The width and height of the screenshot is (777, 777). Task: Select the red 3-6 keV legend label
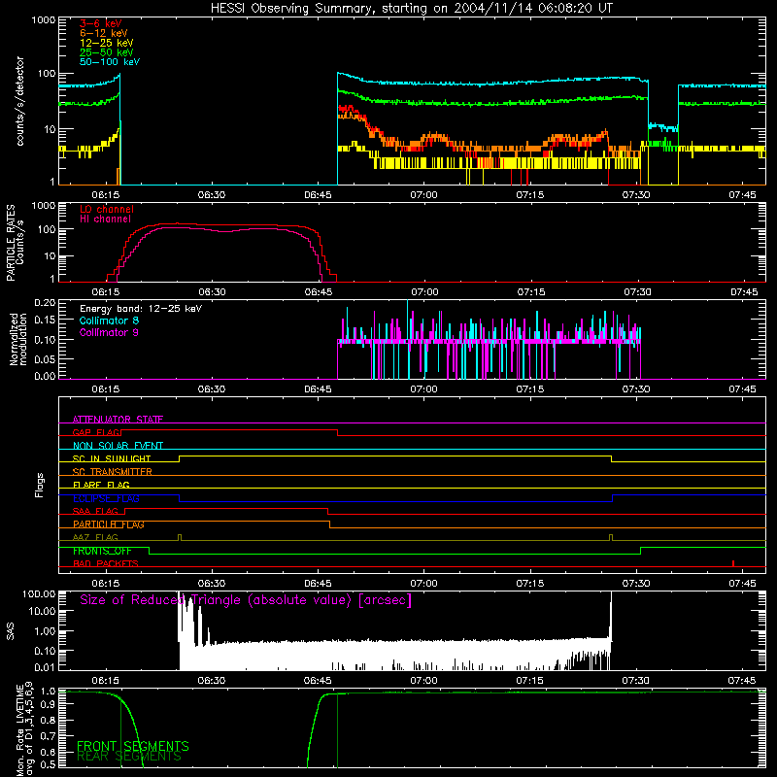coord(100,23)
